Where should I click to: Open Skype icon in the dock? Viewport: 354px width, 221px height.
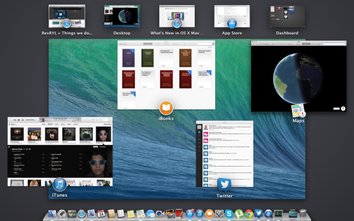click(229, 213)
